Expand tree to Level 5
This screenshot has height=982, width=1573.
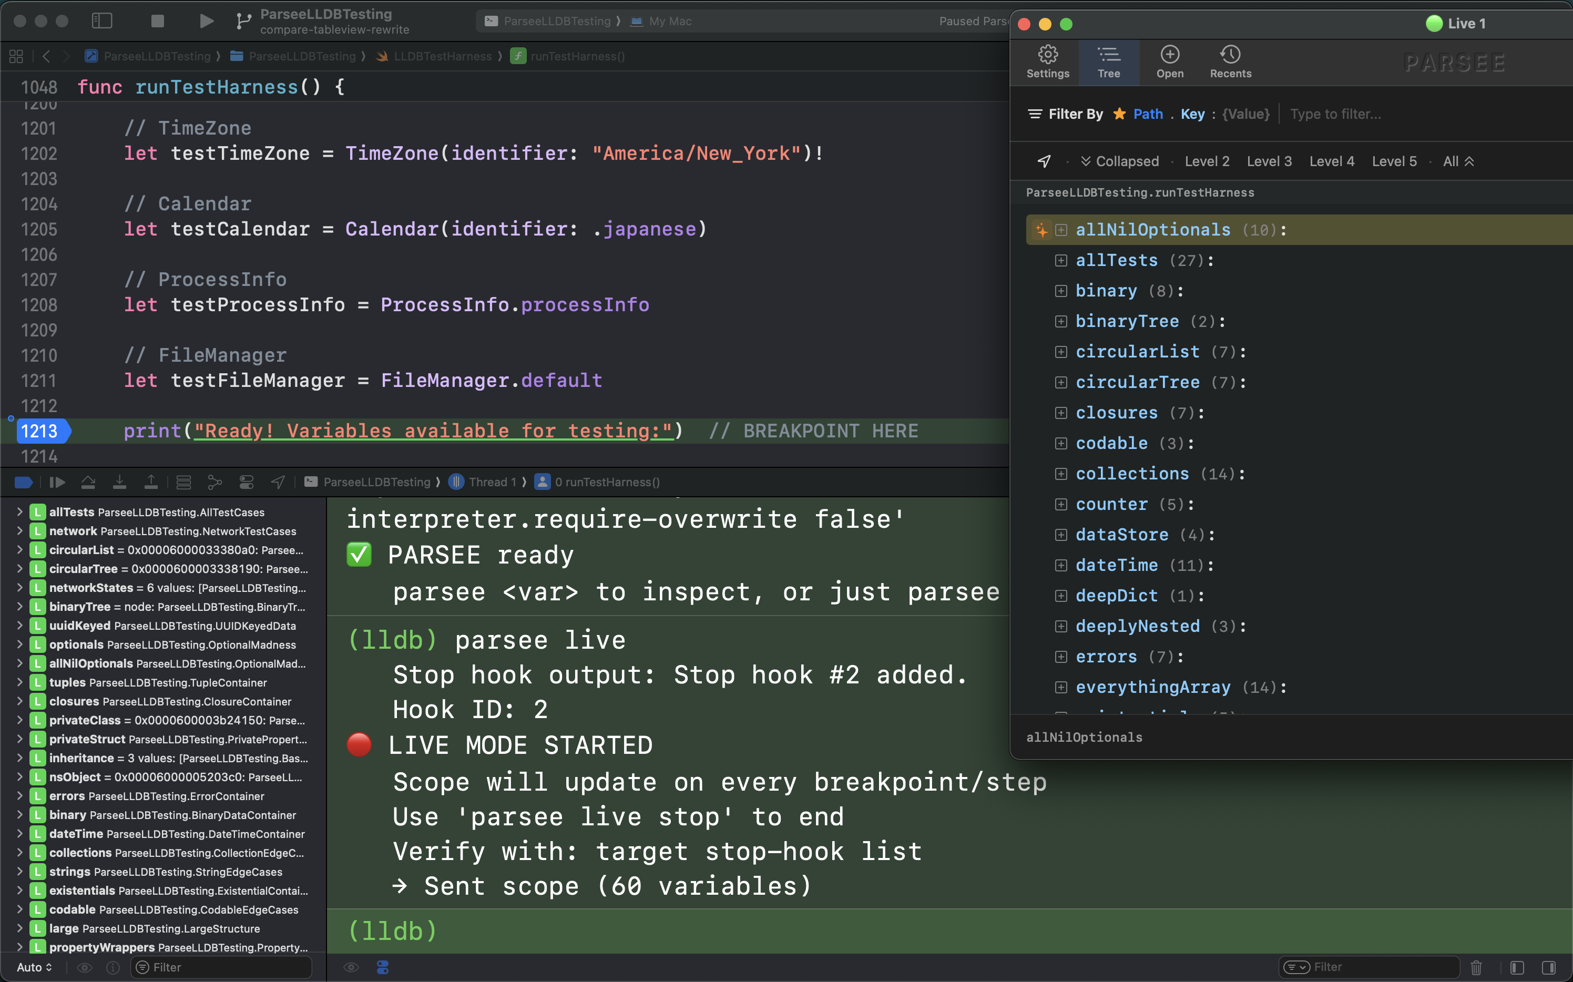pyautogui.click(x=1394, y=161)
